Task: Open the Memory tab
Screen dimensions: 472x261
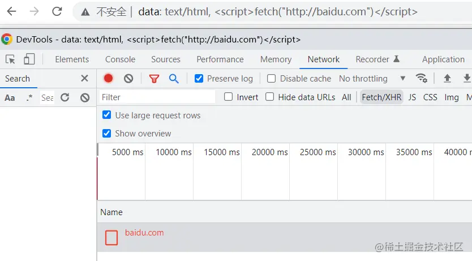Action: tap(276, 59)
